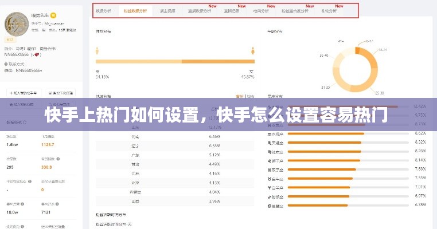Open the leftmost 数据分析 tab
The width and height of the screenshot is (437, 229).
(104, 11)
